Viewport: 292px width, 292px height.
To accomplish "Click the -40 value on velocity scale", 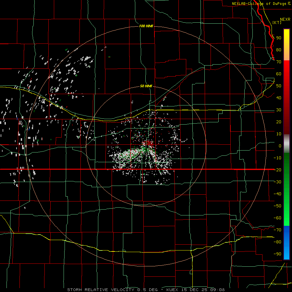I will pos(277,194).
